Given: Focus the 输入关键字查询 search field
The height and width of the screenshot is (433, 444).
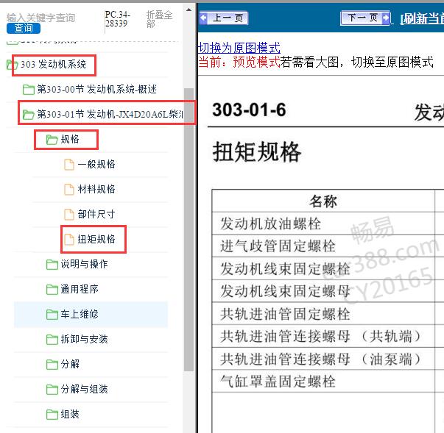Looking at the screenshot, I should [40, 18].
